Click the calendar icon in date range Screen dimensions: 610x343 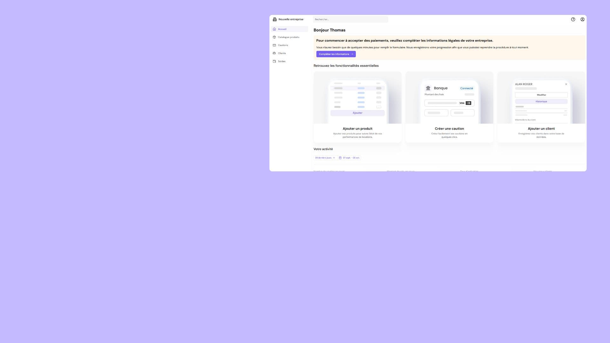(340, 158)
